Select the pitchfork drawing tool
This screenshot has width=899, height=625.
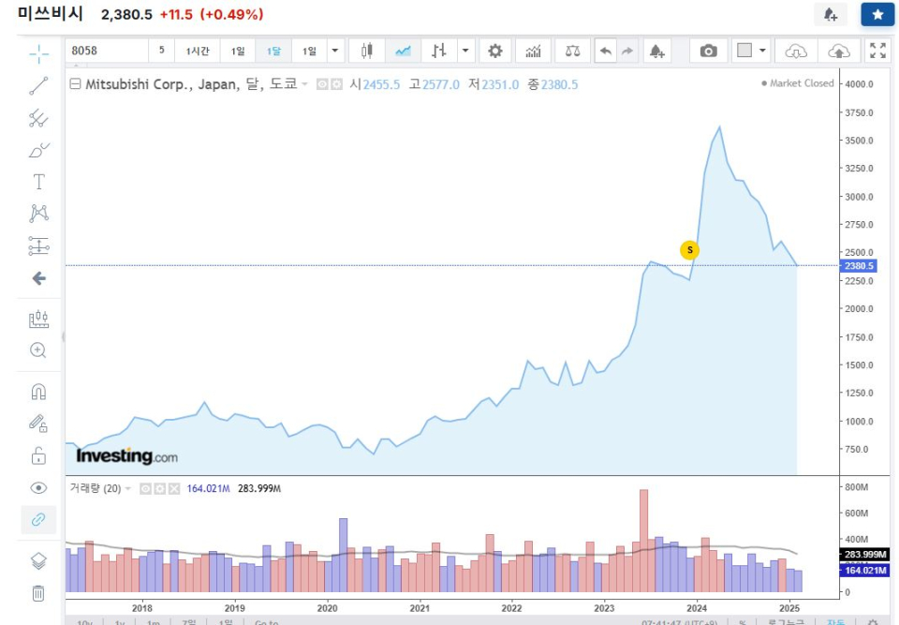[x=38, y=118]
